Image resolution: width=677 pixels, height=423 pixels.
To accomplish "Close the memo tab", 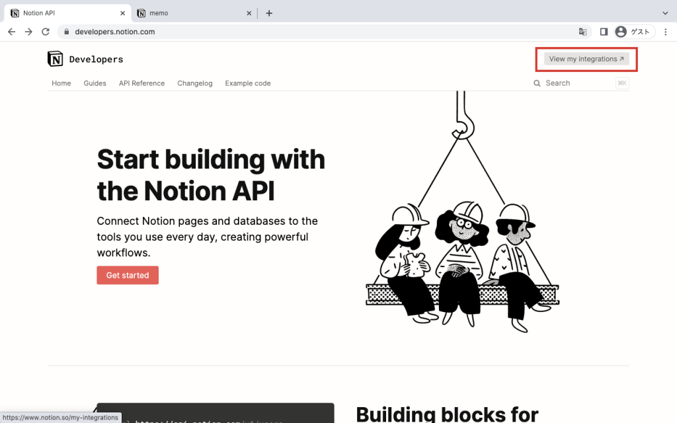I will click(x=249, y=13).
